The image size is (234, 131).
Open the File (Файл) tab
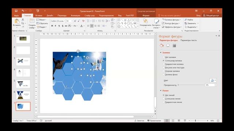click(16, 15)
